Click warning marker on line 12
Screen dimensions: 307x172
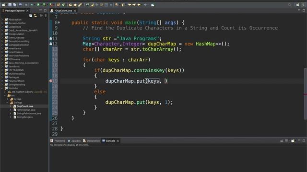[x=51, y=43]
